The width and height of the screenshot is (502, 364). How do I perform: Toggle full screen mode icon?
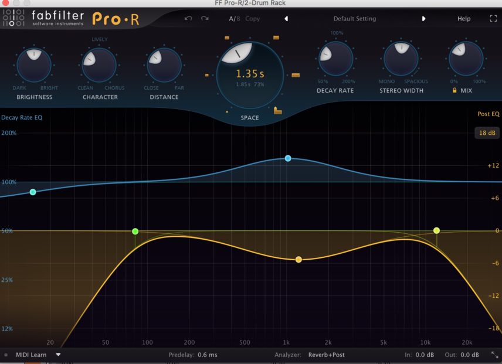(493, 19)
